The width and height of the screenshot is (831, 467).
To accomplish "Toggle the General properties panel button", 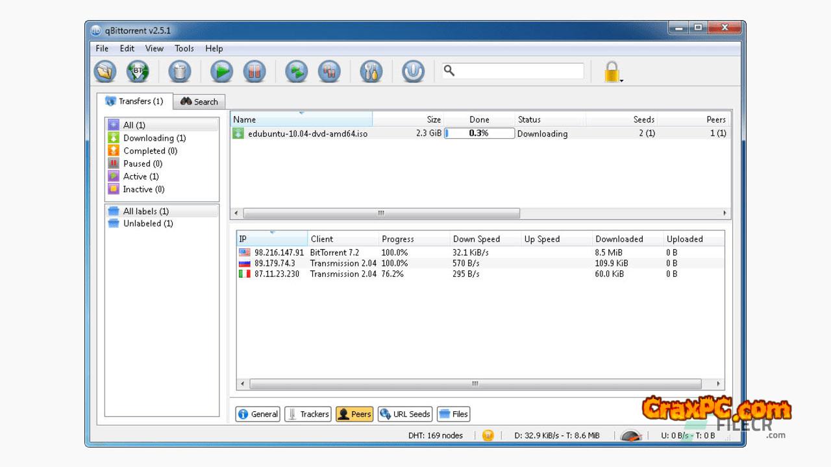I will (258, 414).
